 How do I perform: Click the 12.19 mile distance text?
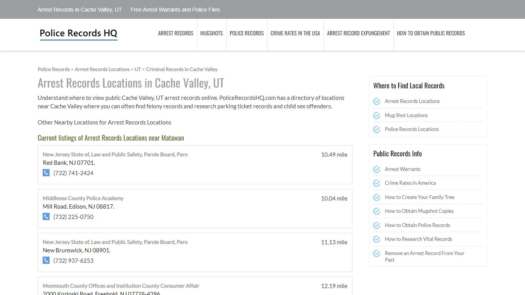coord(334,286)
